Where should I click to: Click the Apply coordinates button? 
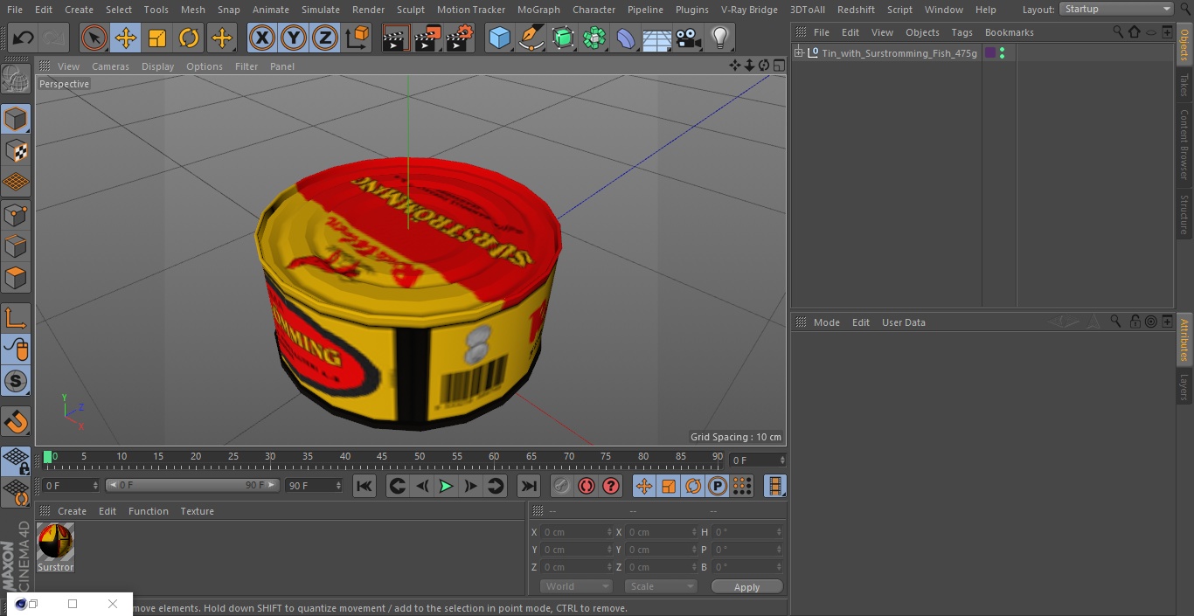(746, 587)
